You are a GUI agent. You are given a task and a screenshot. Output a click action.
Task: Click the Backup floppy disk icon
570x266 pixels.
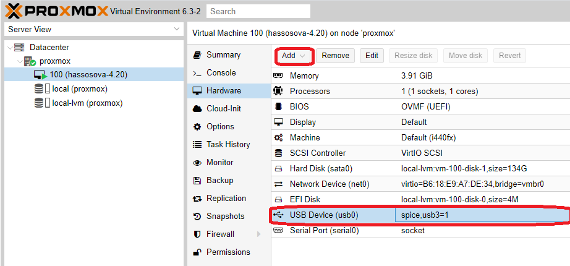click(197, 181)
